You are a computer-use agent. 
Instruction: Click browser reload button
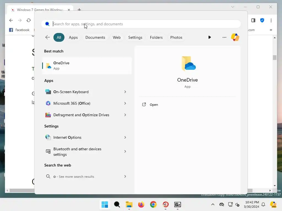coord(29,20)
